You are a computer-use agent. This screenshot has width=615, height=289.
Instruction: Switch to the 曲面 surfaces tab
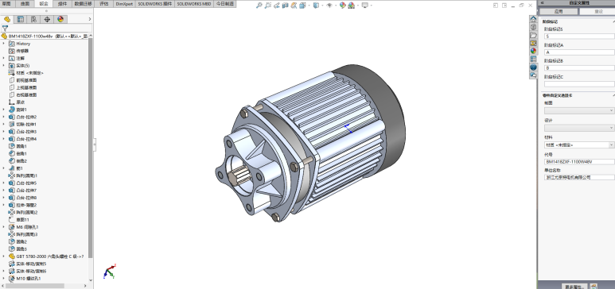tap(25, 3)
